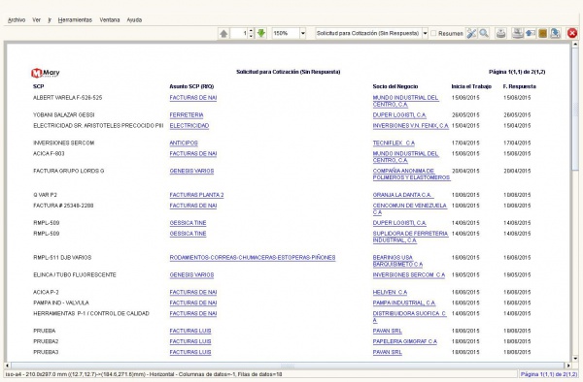Open the Archivo menu
The height and width of the screenshot is (382, 583).
(17, 20)
